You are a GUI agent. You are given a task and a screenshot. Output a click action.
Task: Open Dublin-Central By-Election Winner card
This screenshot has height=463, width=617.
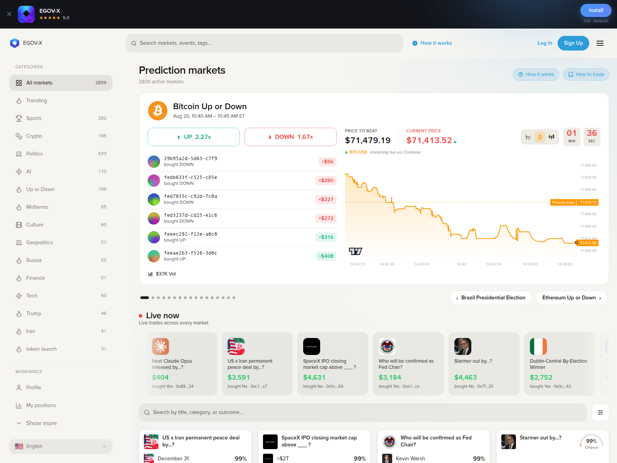pos(560,364)
